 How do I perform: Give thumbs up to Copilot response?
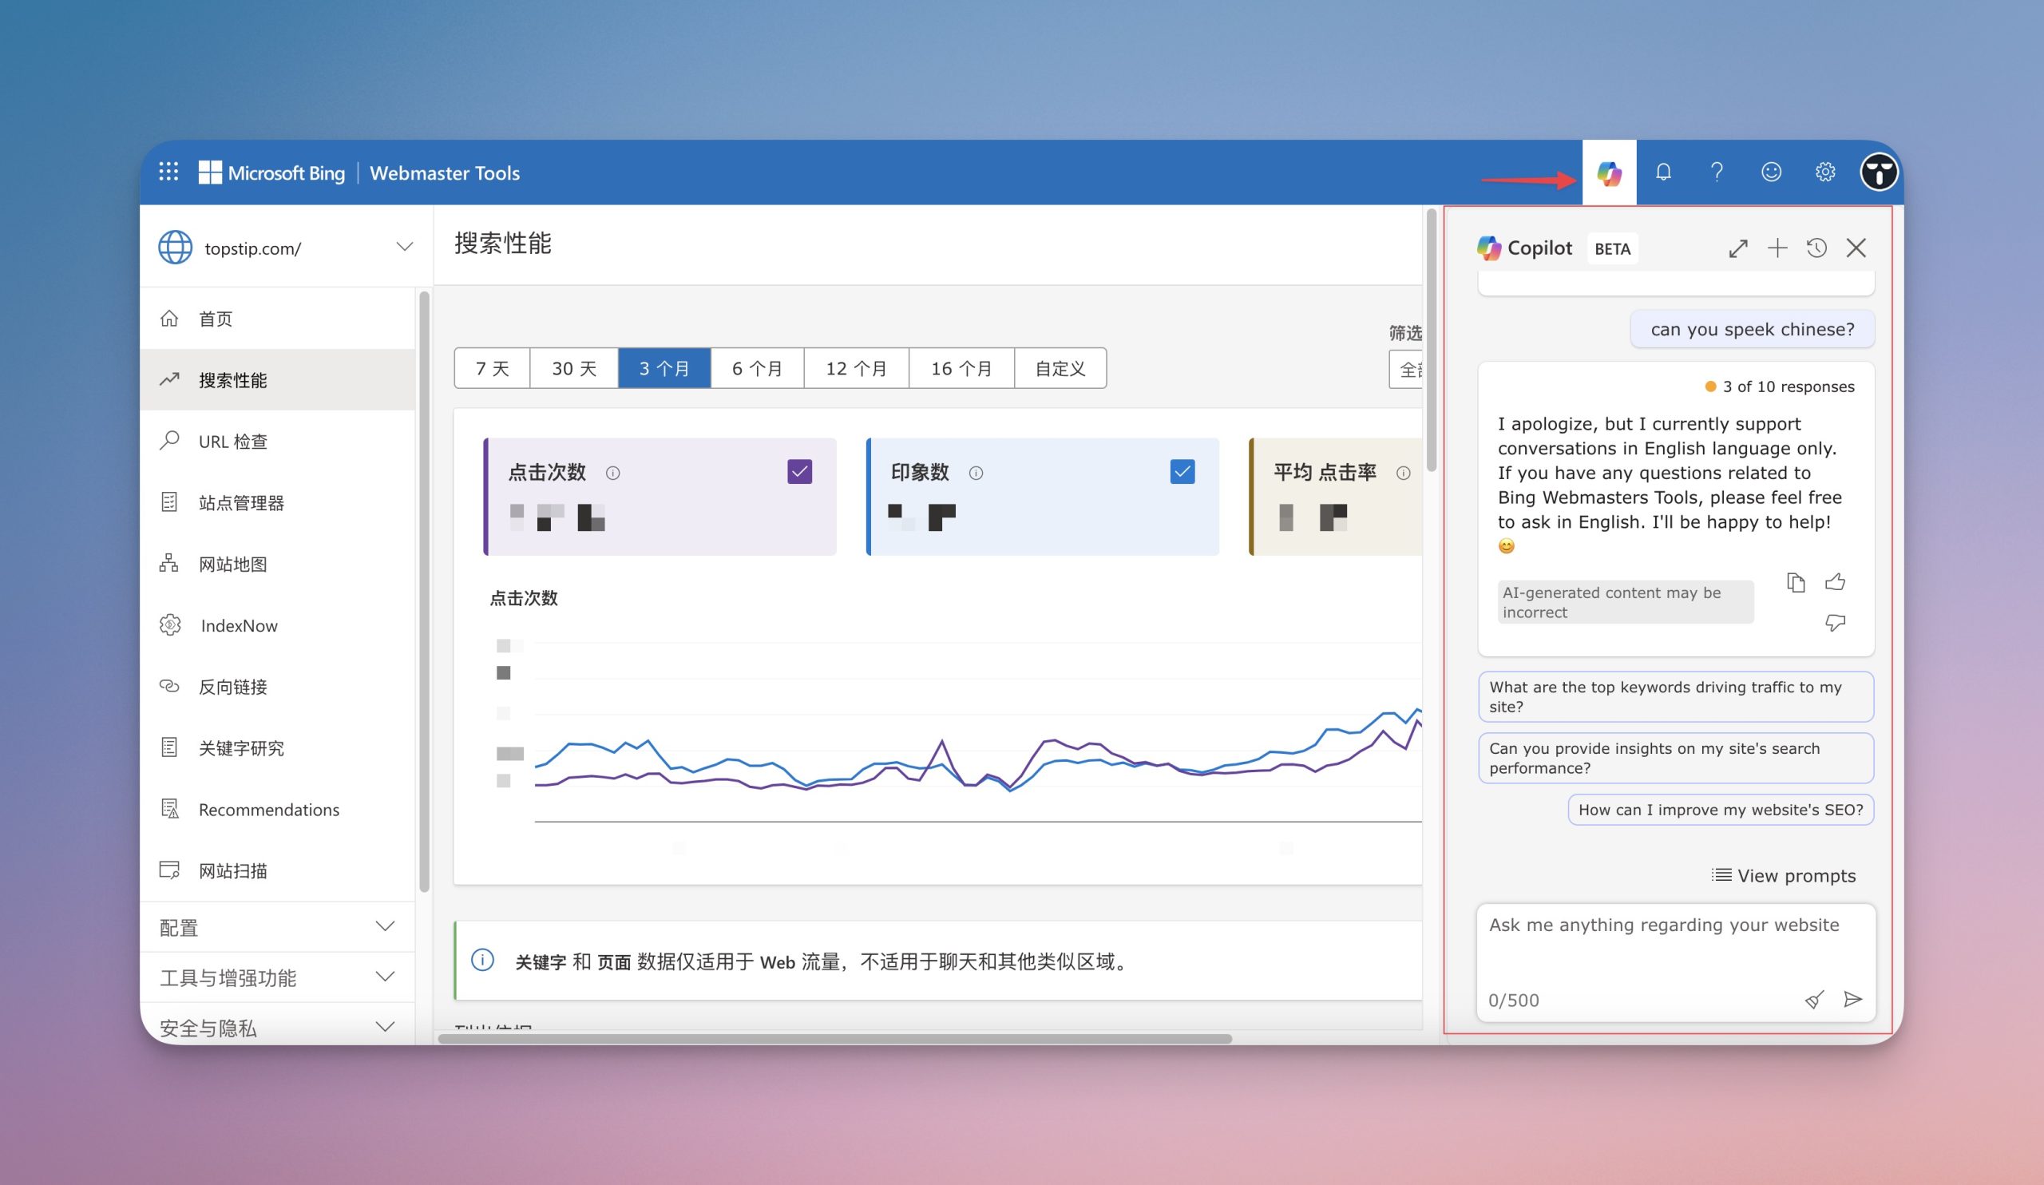coord(1835,581)
